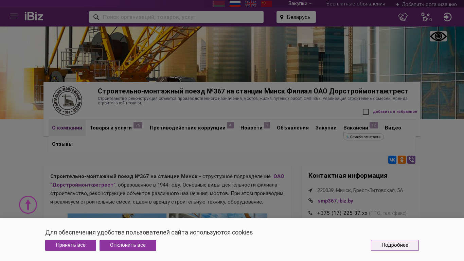Focus the organization search field

coord(176,17)
